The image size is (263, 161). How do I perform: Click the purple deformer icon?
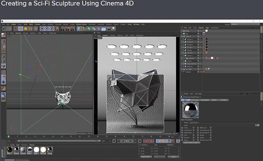pos(99,29)
